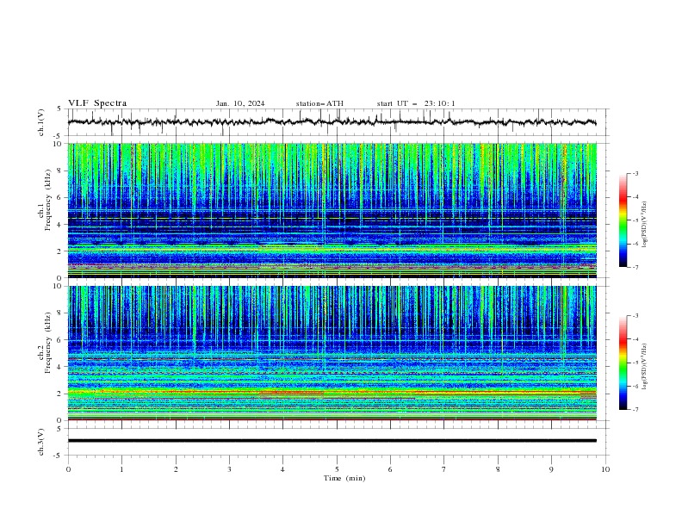This screenshot has height=527, width=682.
Task: Click inside the ch.2 spectrogram panel
Action: 332,353
